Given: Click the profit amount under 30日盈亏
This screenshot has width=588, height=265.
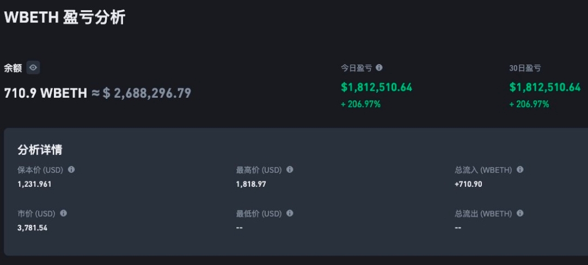Looking at the screenshot, I should click(x=545, y=87).
